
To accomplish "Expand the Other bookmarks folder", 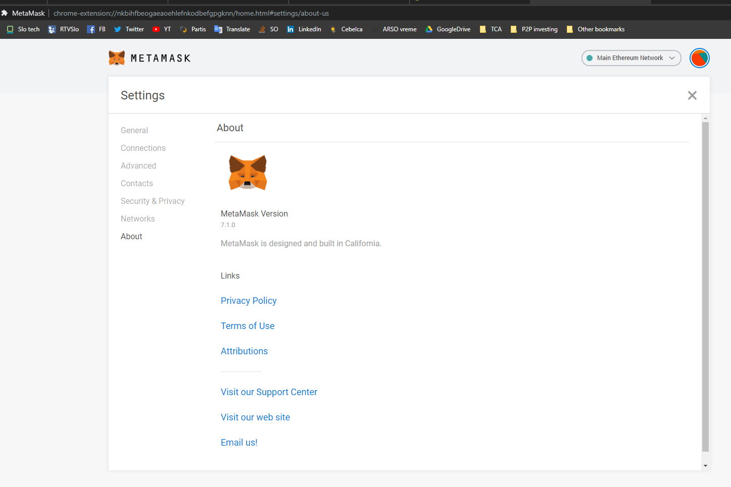I will [595, 29].
